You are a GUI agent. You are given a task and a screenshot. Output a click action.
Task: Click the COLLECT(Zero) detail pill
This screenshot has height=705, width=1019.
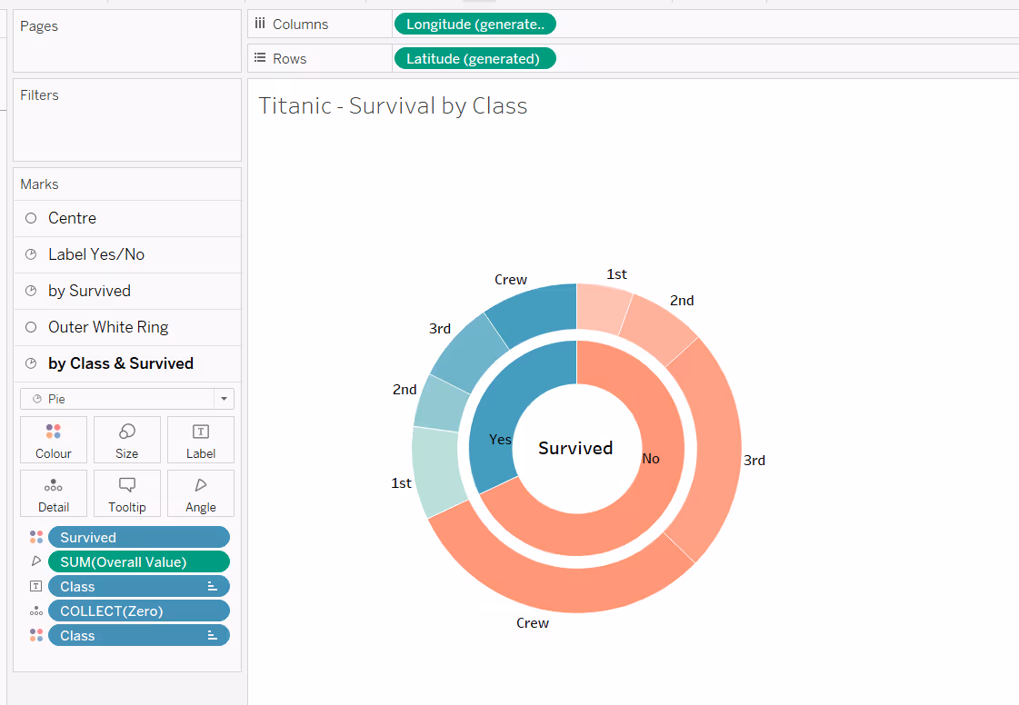pos(138,611)
